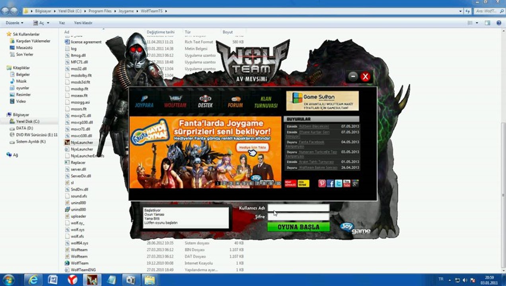
Task: Click the Joygame logo in the launcher
Action: coord(355,228)
